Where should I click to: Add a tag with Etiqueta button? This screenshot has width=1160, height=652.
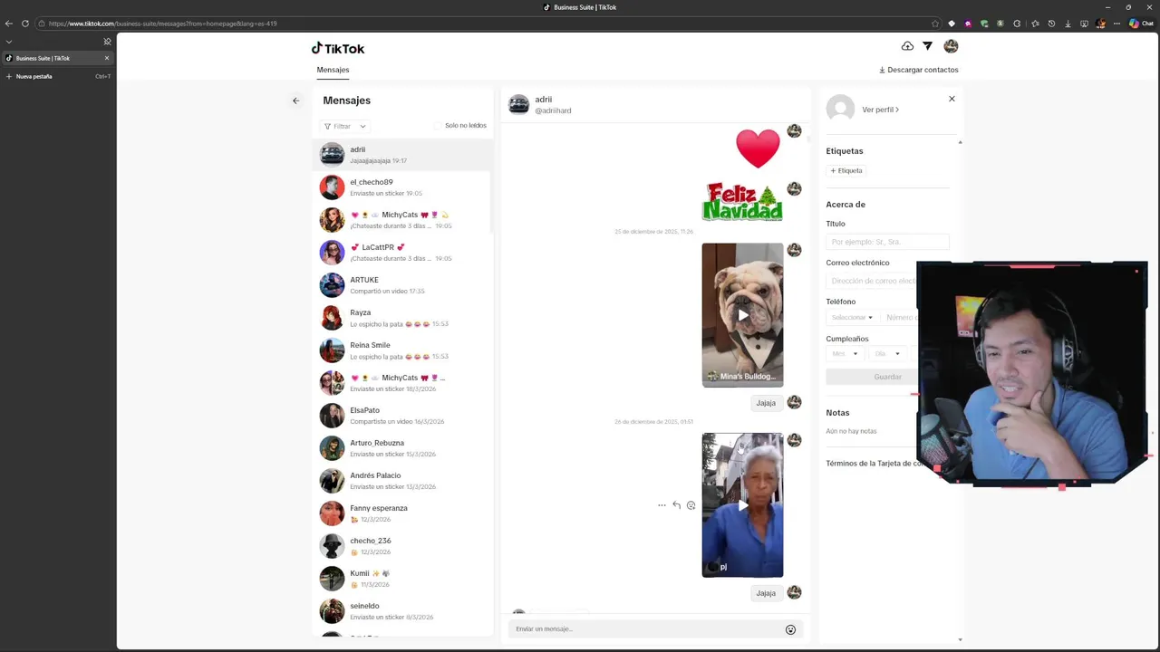846,170
